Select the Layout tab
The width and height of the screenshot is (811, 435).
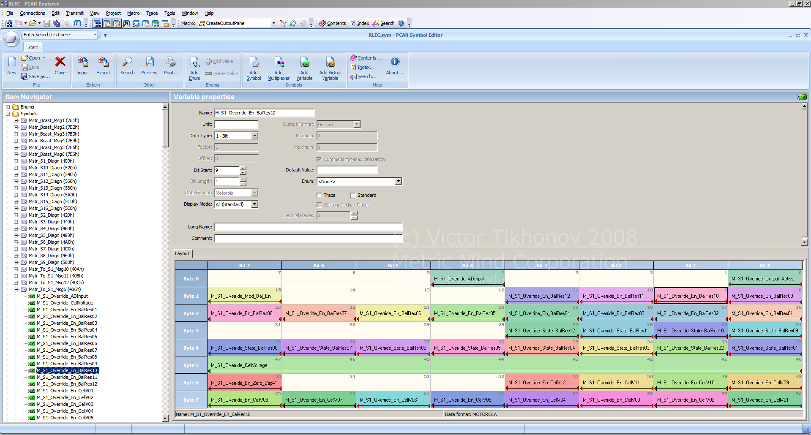182,253
